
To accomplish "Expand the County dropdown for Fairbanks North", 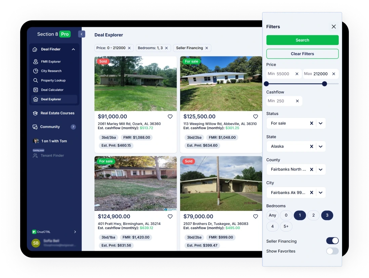I will [x=320, y=169].
